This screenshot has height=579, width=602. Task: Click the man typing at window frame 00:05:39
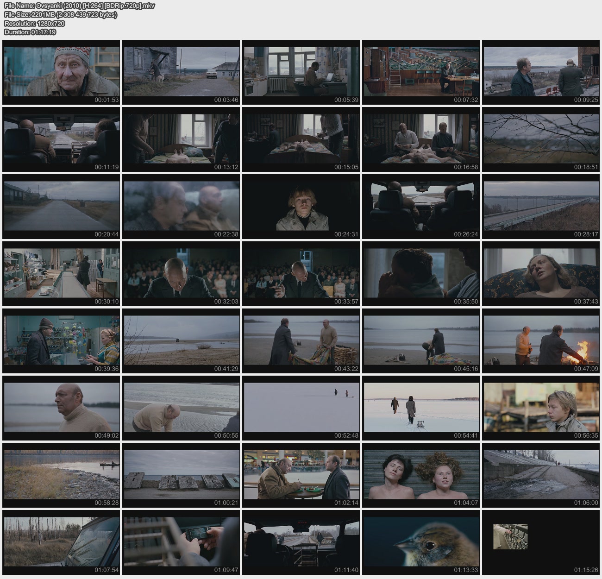[x=301, y=72]
